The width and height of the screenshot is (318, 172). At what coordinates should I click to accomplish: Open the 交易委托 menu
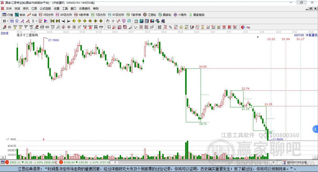tap(84, 8)
